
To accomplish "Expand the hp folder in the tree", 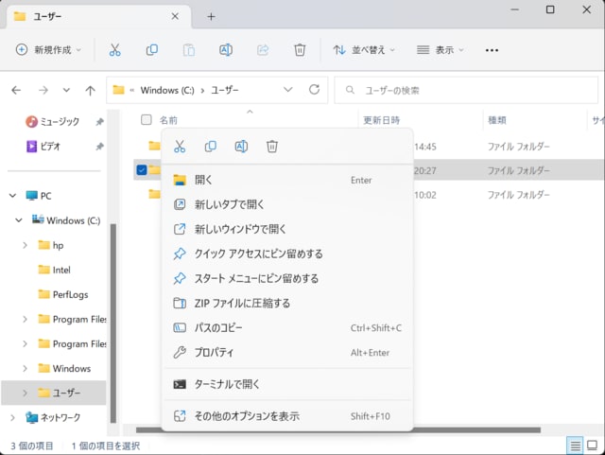I will pyautogui.click(x=26, y=245).
